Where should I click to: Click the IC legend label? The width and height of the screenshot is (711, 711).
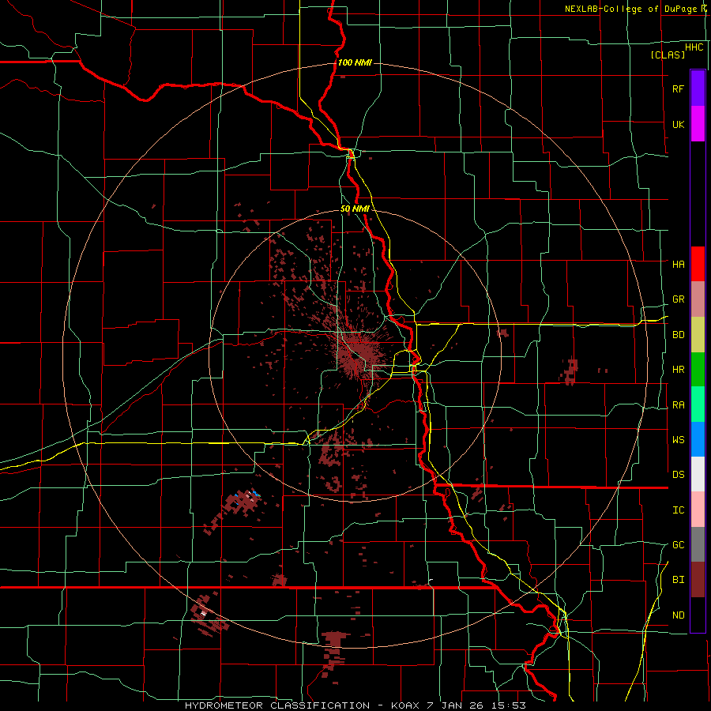[678, 510]
